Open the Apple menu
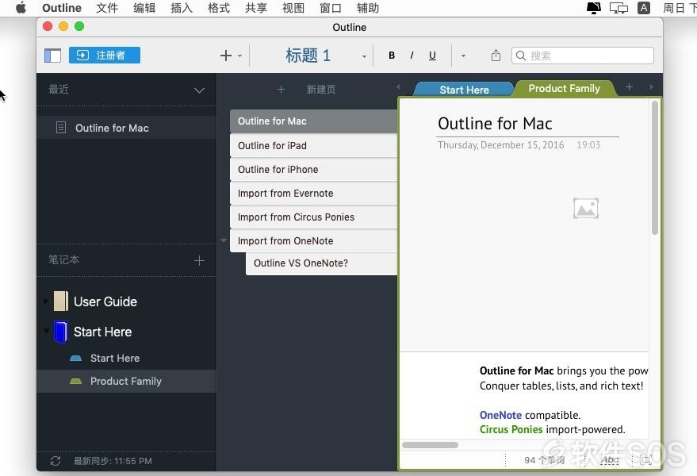697x476 pixels. point(21,8)
